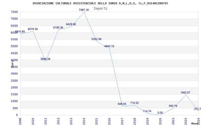Click the 7500 y-axis tick label
The image size is (201, 126).
point(14,12)
